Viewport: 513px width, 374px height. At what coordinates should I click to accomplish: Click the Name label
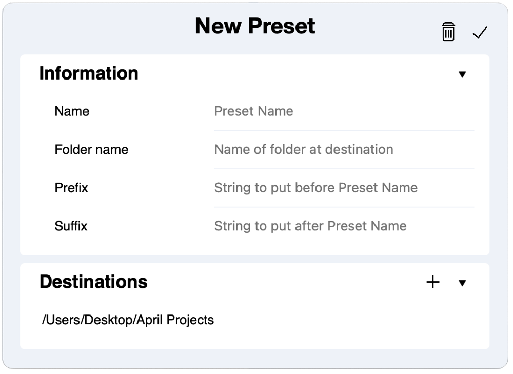[x=72, y=111]
